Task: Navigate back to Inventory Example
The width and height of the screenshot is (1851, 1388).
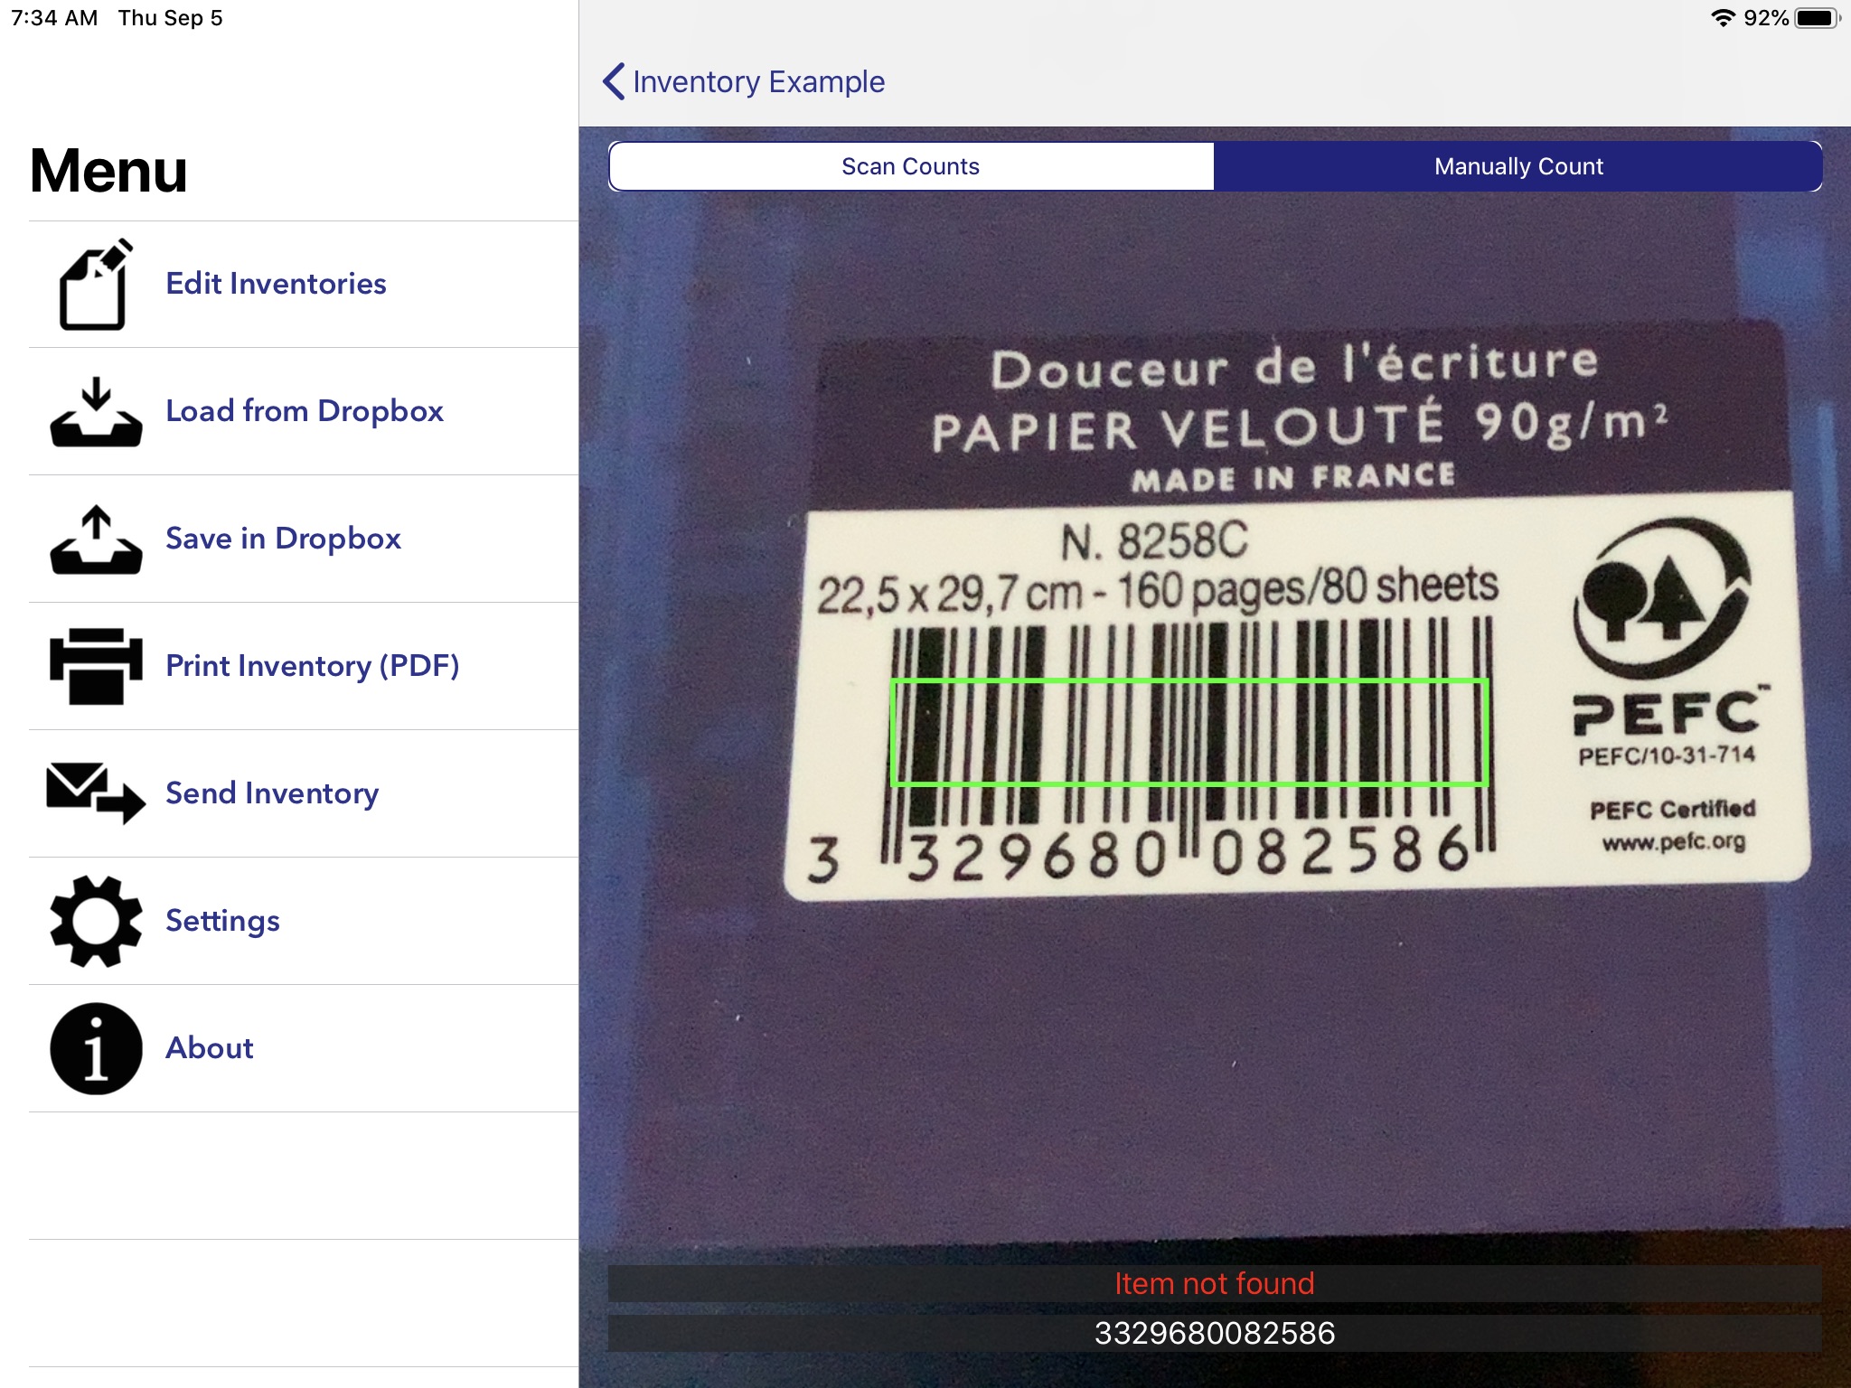Action: (x=743, y=80)
